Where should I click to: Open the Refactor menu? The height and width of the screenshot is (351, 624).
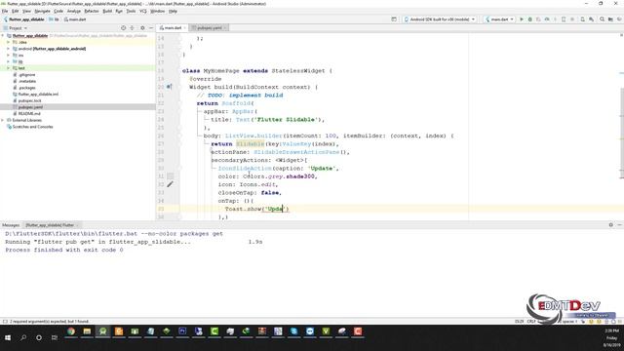click(92, 11)
